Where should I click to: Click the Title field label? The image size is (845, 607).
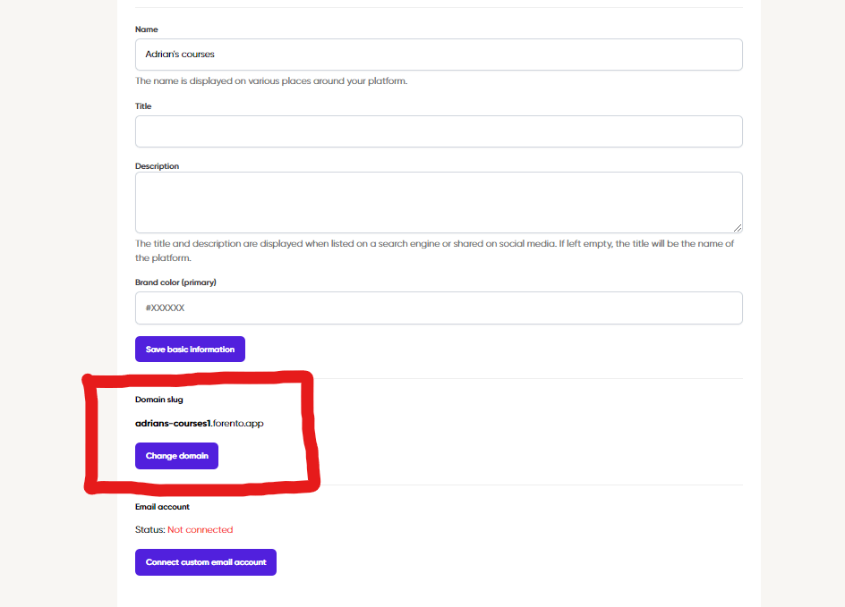point(143,106)
